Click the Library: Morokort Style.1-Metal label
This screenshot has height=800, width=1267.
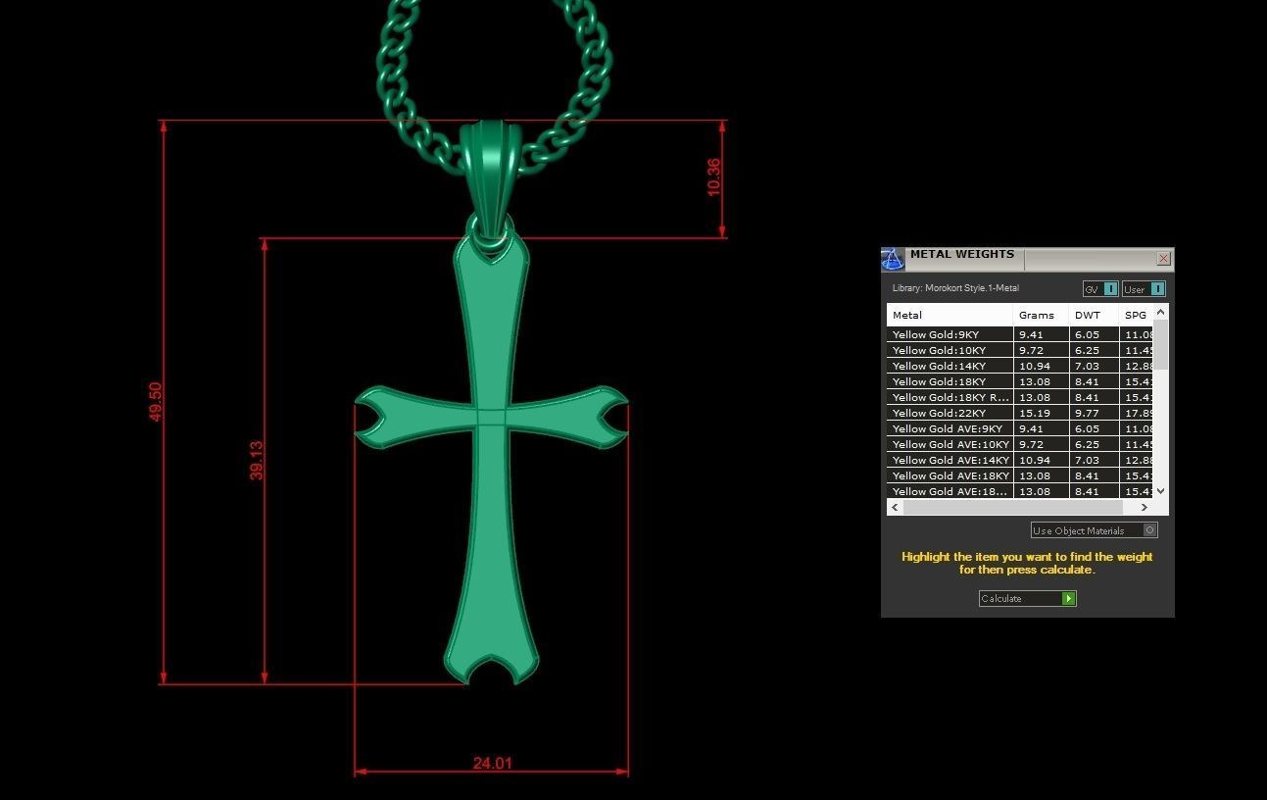click(955, 288)
